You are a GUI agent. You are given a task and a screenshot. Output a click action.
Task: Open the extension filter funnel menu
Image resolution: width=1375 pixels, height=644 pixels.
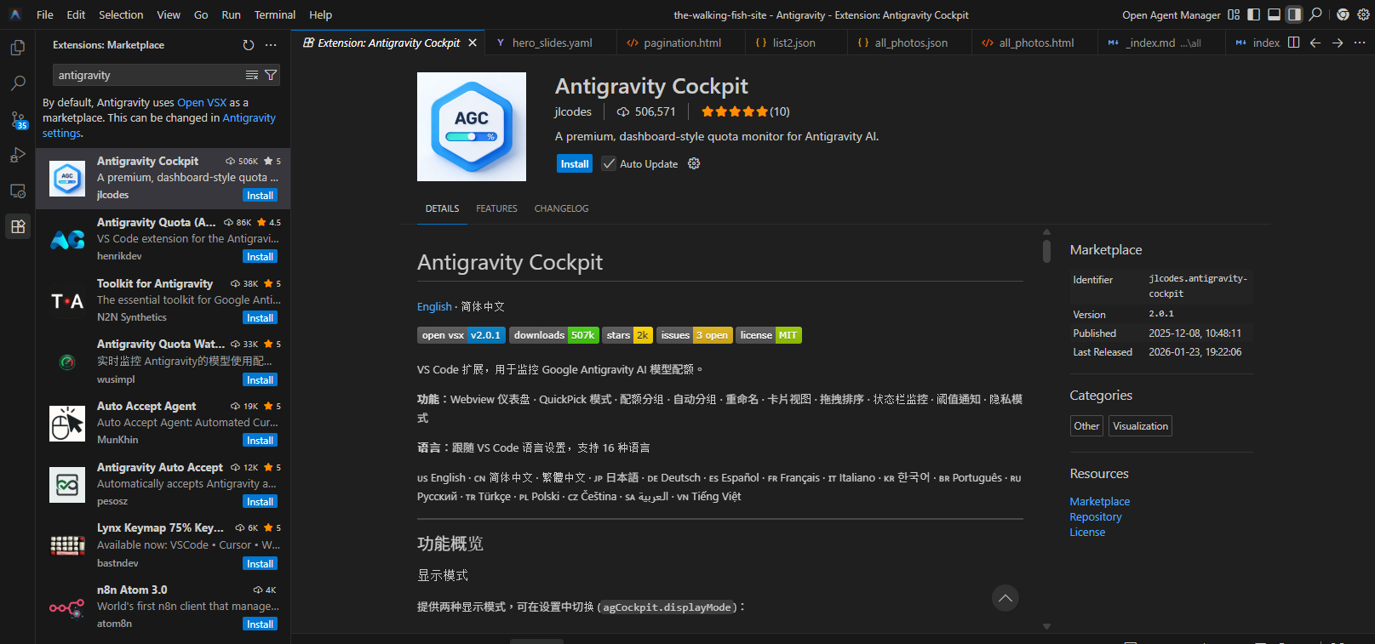click(x=271, y=75)
